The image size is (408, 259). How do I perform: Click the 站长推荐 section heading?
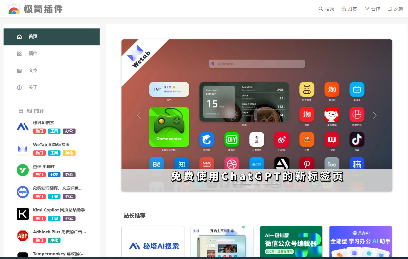pos(134,216)
